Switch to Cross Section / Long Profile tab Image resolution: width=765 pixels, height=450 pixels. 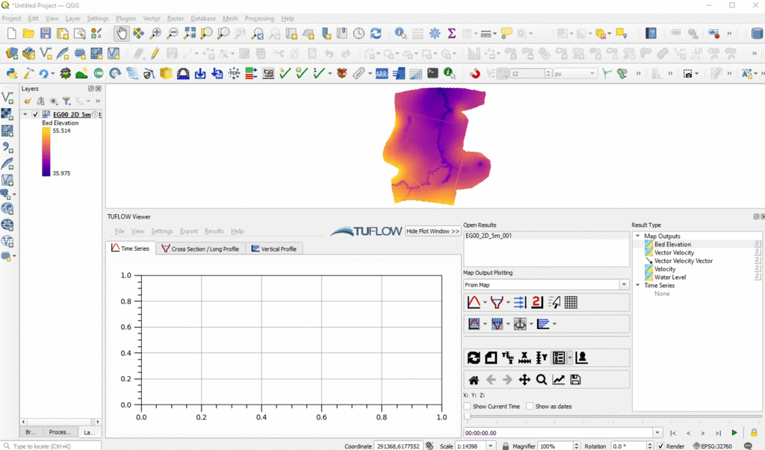(x=199, y=249)
